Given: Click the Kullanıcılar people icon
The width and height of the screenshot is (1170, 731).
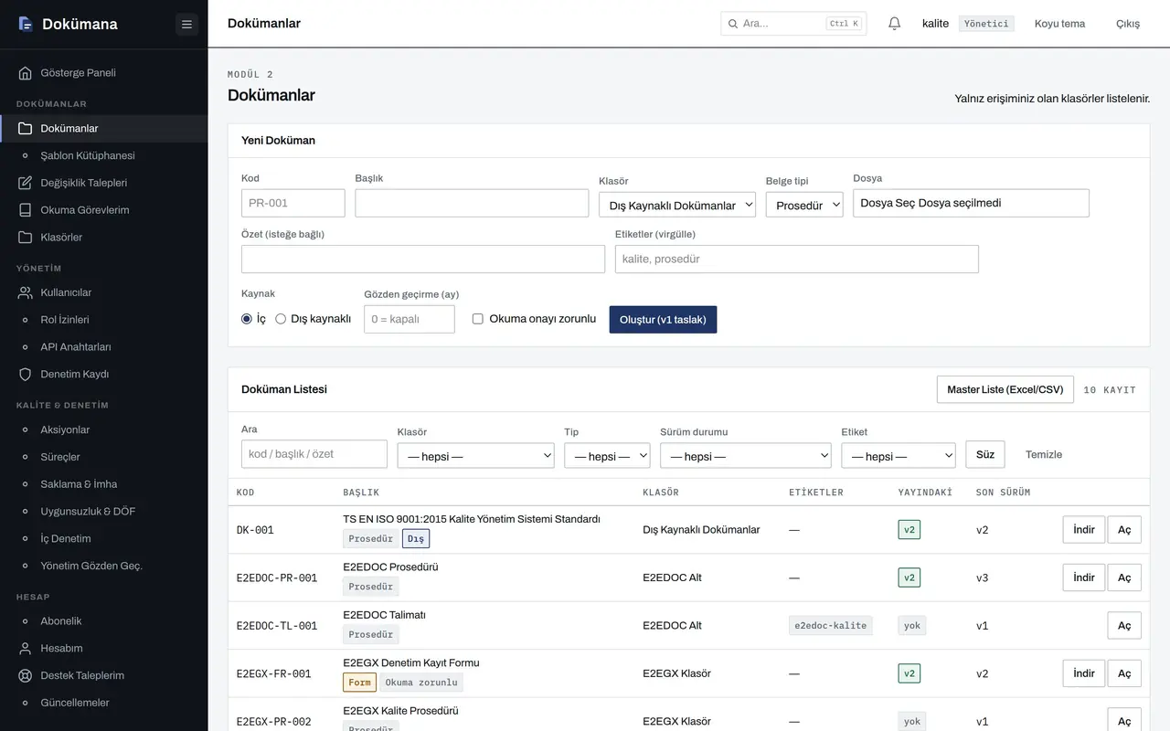Looking at the screenshot, I should (26, 292).
